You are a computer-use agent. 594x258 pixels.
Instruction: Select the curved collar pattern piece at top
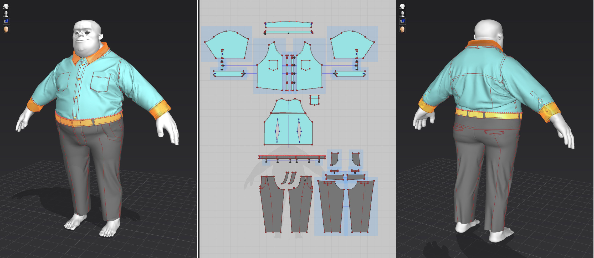point(288,25)
